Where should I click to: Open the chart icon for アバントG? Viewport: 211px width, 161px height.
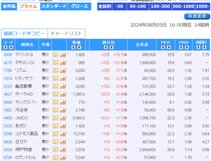[x=63, y=55]
